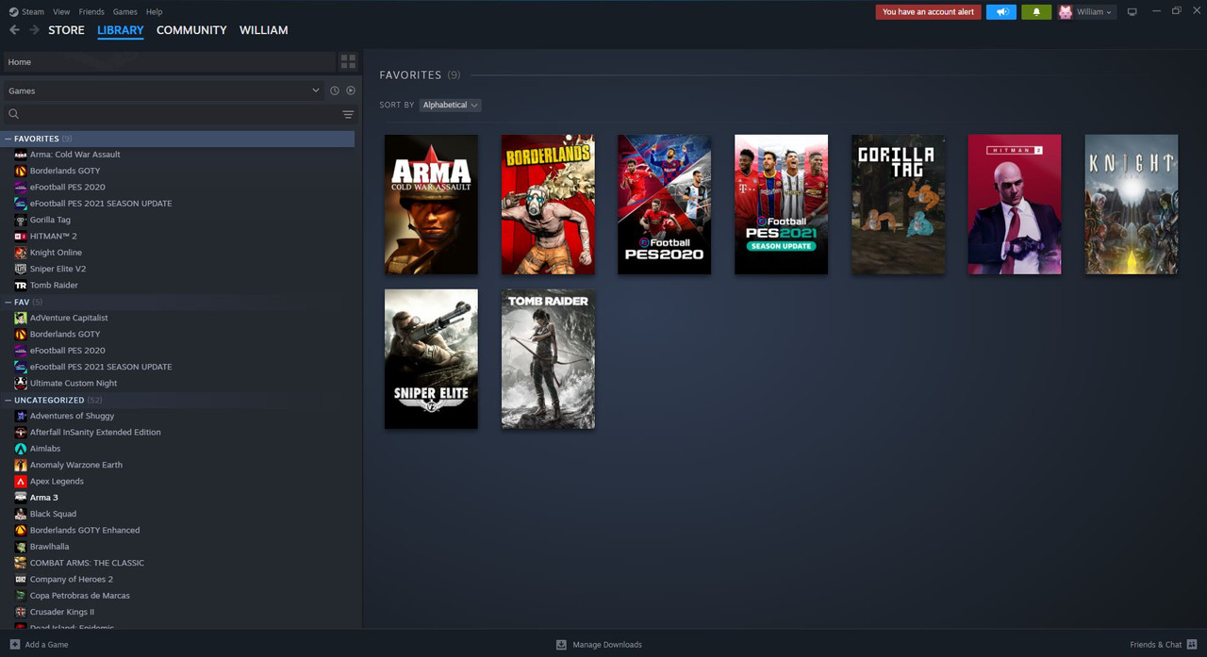Open the Borderlands cover art
This screenshot has width=1207, height=657.
point(548,205)
